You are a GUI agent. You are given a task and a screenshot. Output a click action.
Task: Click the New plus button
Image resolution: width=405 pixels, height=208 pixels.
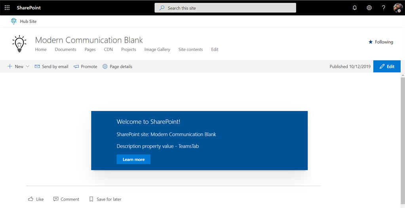point(15,66)
